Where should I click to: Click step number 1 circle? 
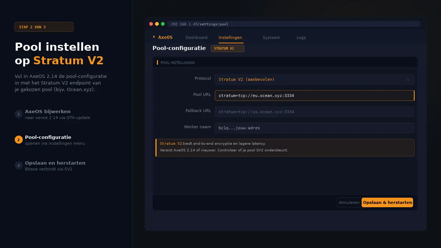pos(19,114)
